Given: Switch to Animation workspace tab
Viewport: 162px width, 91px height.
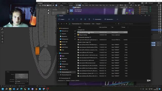Looking at the screenshot, I should 58,3.
